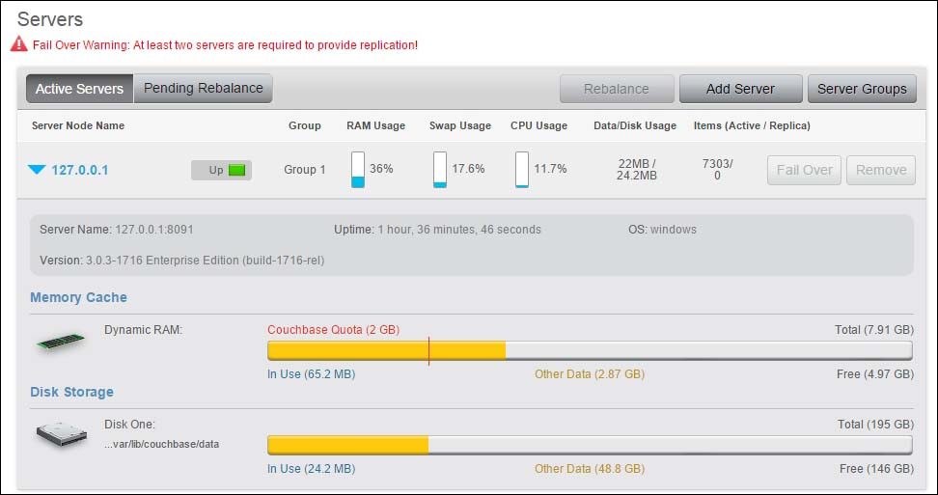Click the CPU Usage gauge icon

tap(522, 169)
